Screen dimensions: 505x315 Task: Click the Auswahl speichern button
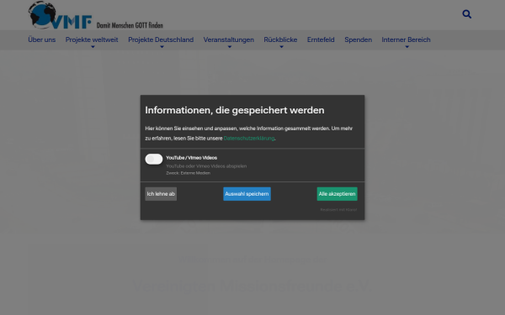point(247,194)
